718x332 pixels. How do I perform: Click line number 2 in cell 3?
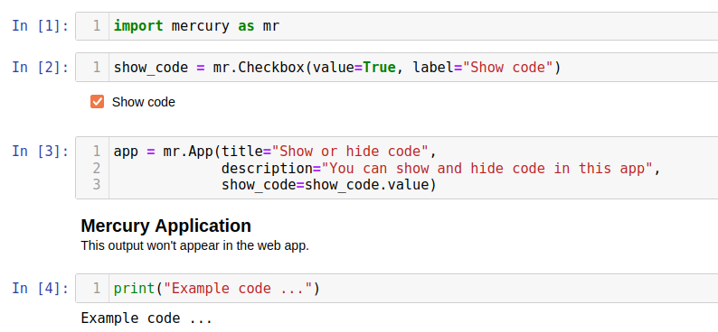pyautogui.click(x=96, y=169)
